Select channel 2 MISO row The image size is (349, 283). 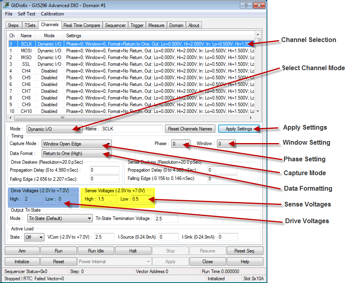(131, 57)
